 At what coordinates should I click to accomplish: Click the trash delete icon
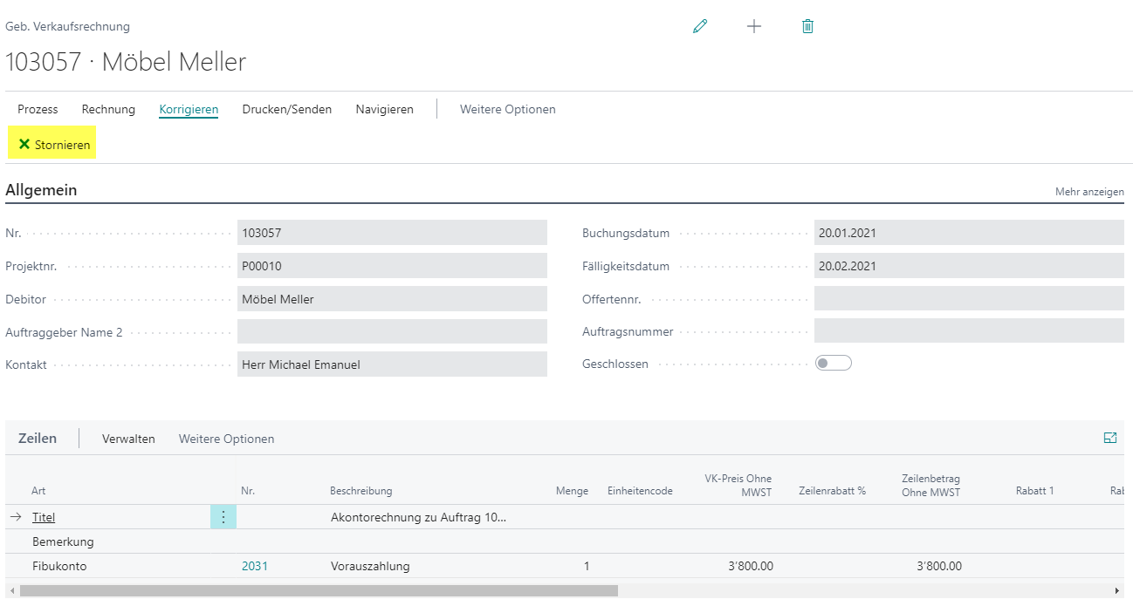pyautogui.click(x=807, y=26)
